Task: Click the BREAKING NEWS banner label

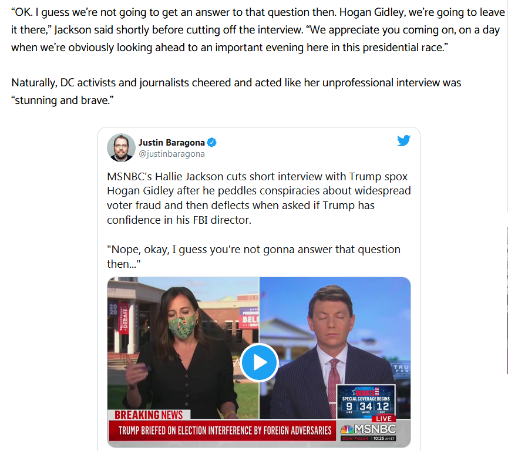Action: click(149, 415)
